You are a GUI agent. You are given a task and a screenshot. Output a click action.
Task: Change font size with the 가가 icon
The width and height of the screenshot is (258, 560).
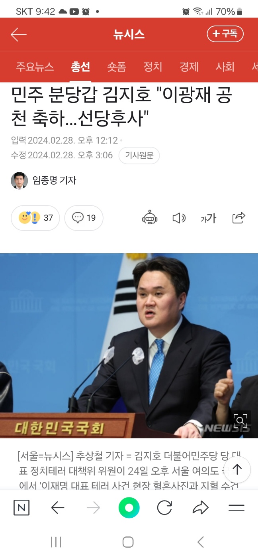tap(208, 218)
